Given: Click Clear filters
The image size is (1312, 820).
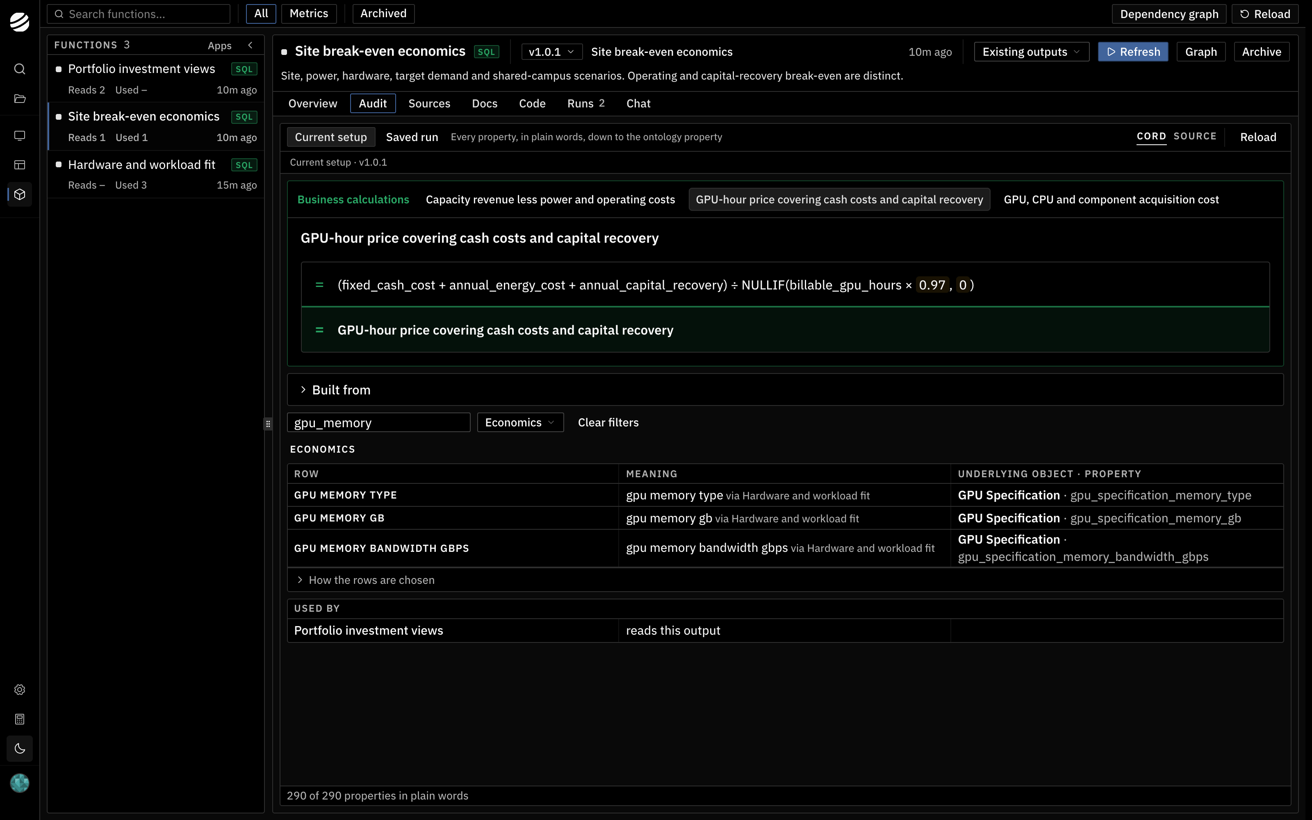Looking at the screenshot, I should 608,422.
